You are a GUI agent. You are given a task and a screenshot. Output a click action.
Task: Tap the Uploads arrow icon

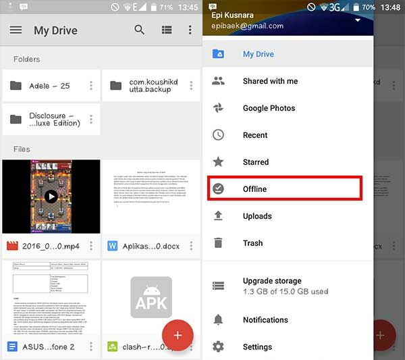[x=218, y=215]
